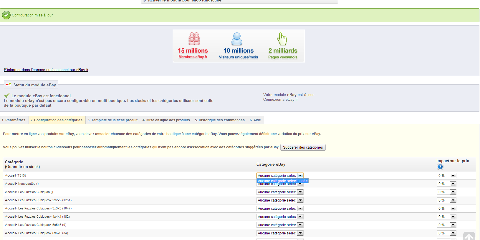Open eBay category dropdown for 5x5x5 (0)
Viewport: 480px width, 240px height.
click(x=280, y=225)
